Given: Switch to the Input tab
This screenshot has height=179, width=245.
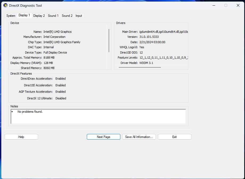Looking at the screenshot, I should point(79,16).
